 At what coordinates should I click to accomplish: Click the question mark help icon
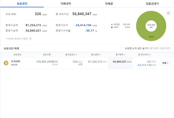(30, 39)
